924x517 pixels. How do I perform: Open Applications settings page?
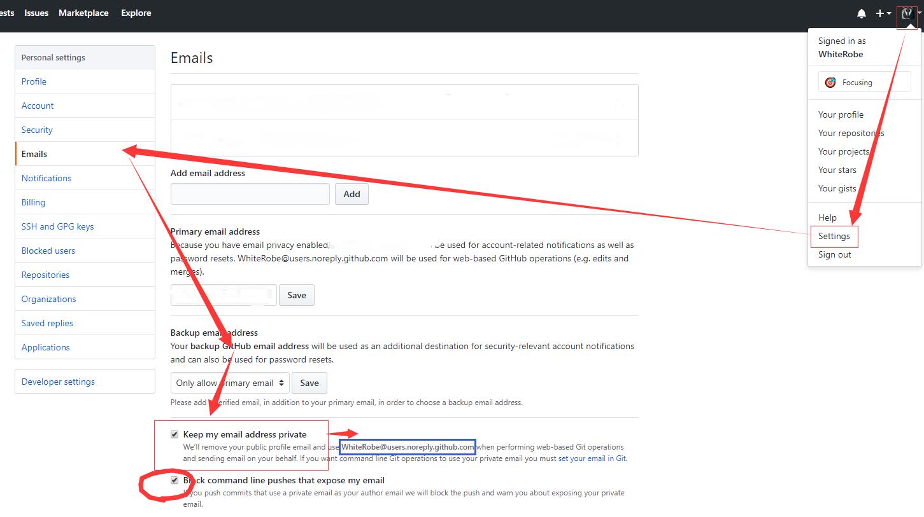point(85,347)
